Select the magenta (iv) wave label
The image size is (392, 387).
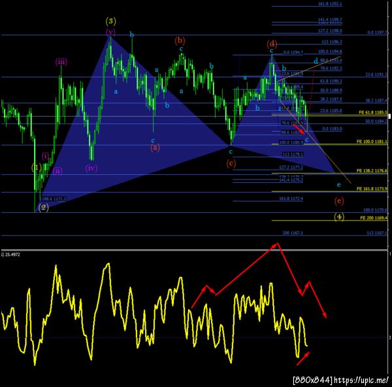click(x=91, y=168)
